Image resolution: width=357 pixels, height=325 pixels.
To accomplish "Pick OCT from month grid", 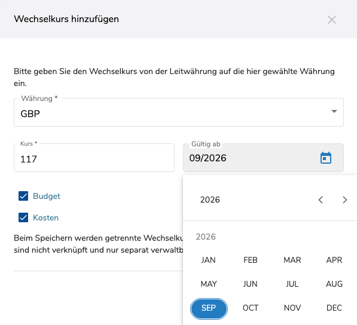I will click(251, 308).
